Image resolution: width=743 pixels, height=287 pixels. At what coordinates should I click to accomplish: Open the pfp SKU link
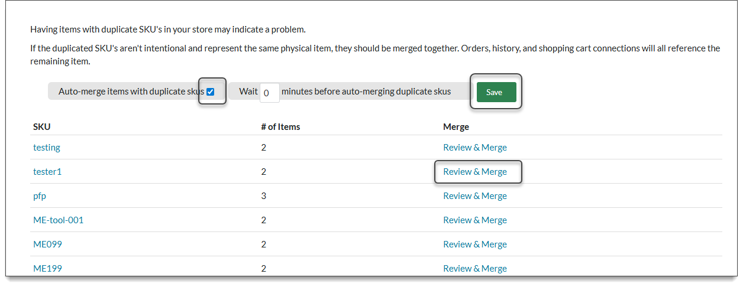[40, 196]
